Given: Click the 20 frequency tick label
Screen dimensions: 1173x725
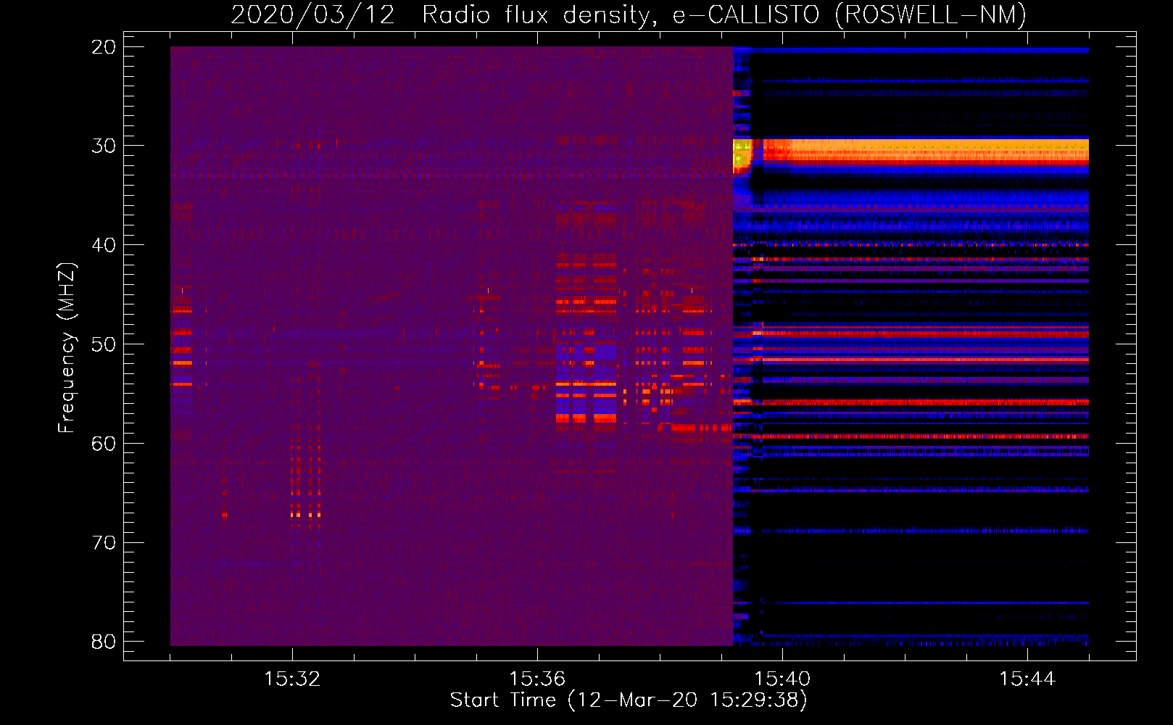Looking at the screenshot, I should tap(104, 47).
